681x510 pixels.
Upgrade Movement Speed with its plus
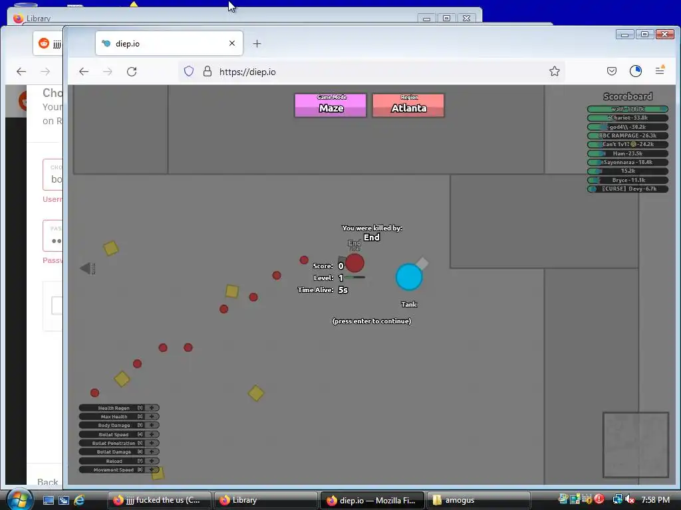click(x=152, y=469)
